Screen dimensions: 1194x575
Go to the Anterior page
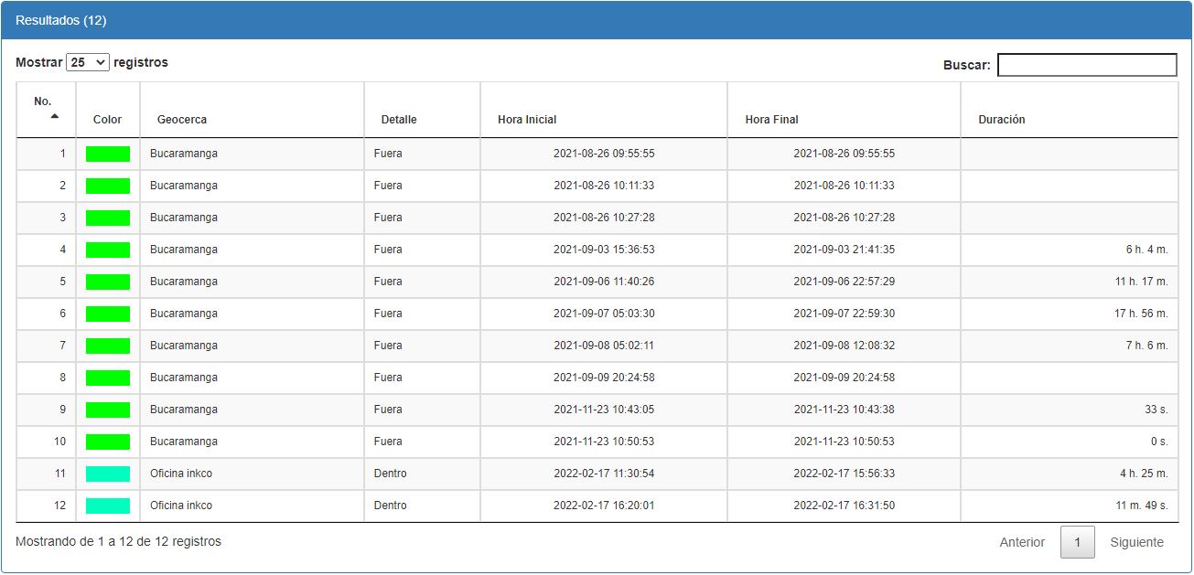click(1021, 542)
